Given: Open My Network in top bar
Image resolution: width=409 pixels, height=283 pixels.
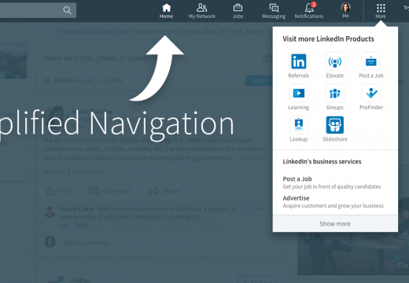Looking at the screenshot, I should point(202,11).
